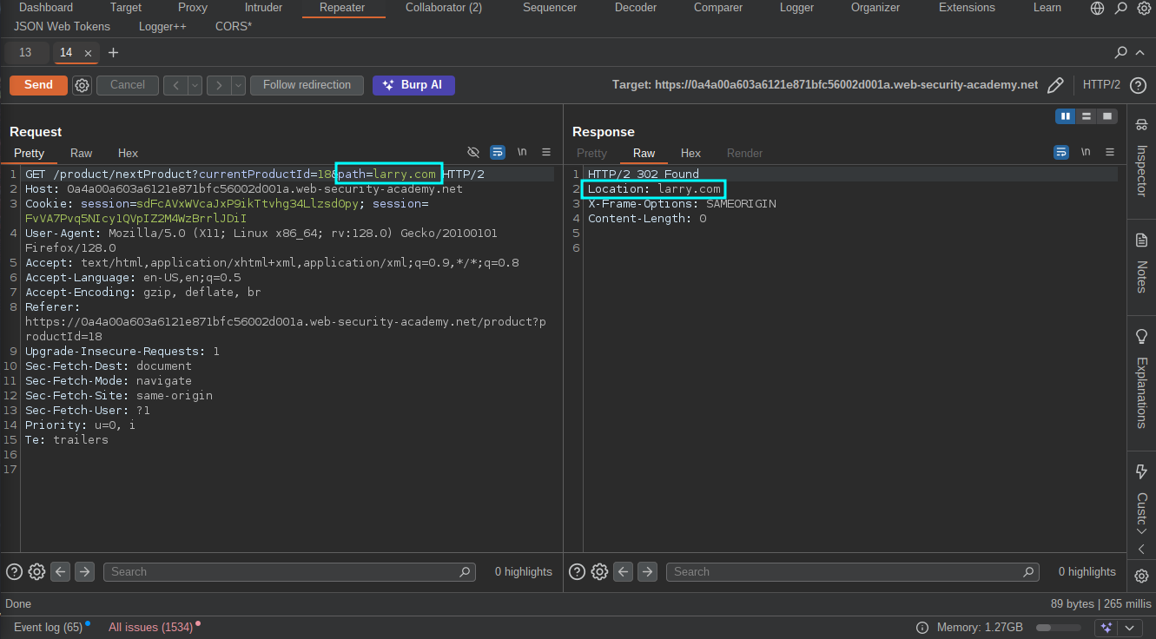Toggle line wrap in Request panel
1156x639 pixels.
pyautogui.click(x=498, y=152)
